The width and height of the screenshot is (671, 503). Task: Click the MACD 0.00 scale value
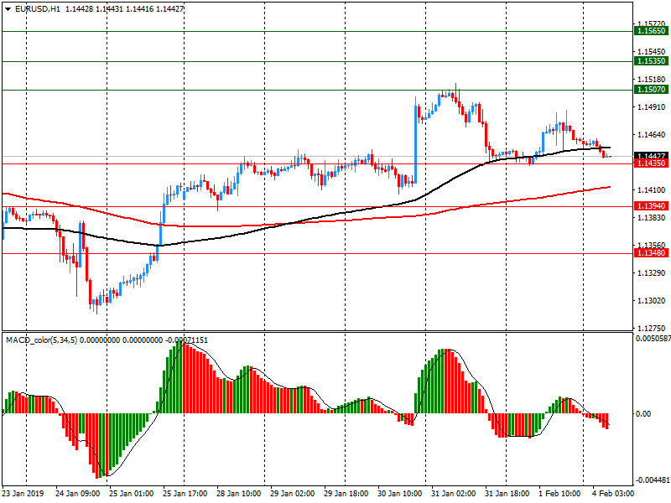tap(643, 413)
